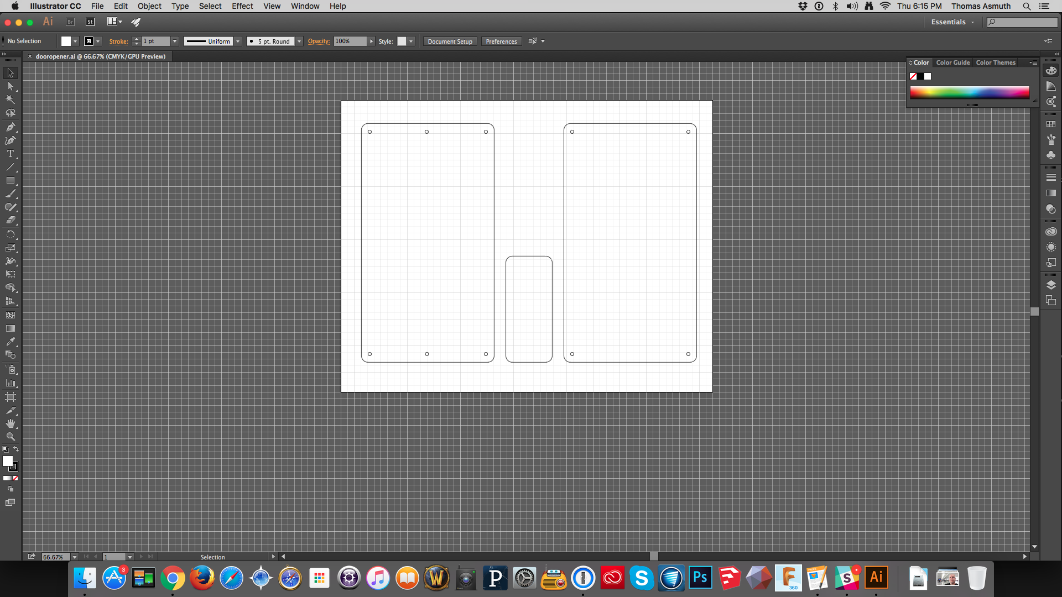Viewport: 1062px width, 597px height.
Task: Select the Paintbrush tool
Action: (11, 194)
